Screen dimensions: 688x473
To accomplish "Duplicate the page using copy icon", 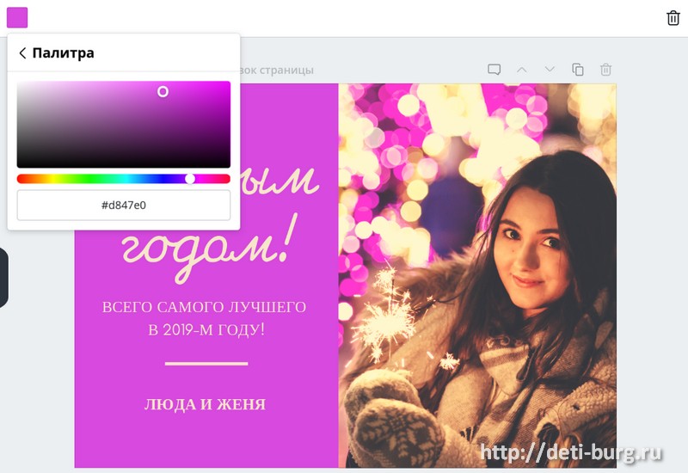I will (578, 70).
